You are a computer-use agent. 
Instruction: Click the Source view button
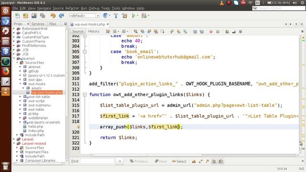click(x=77, y=32)
